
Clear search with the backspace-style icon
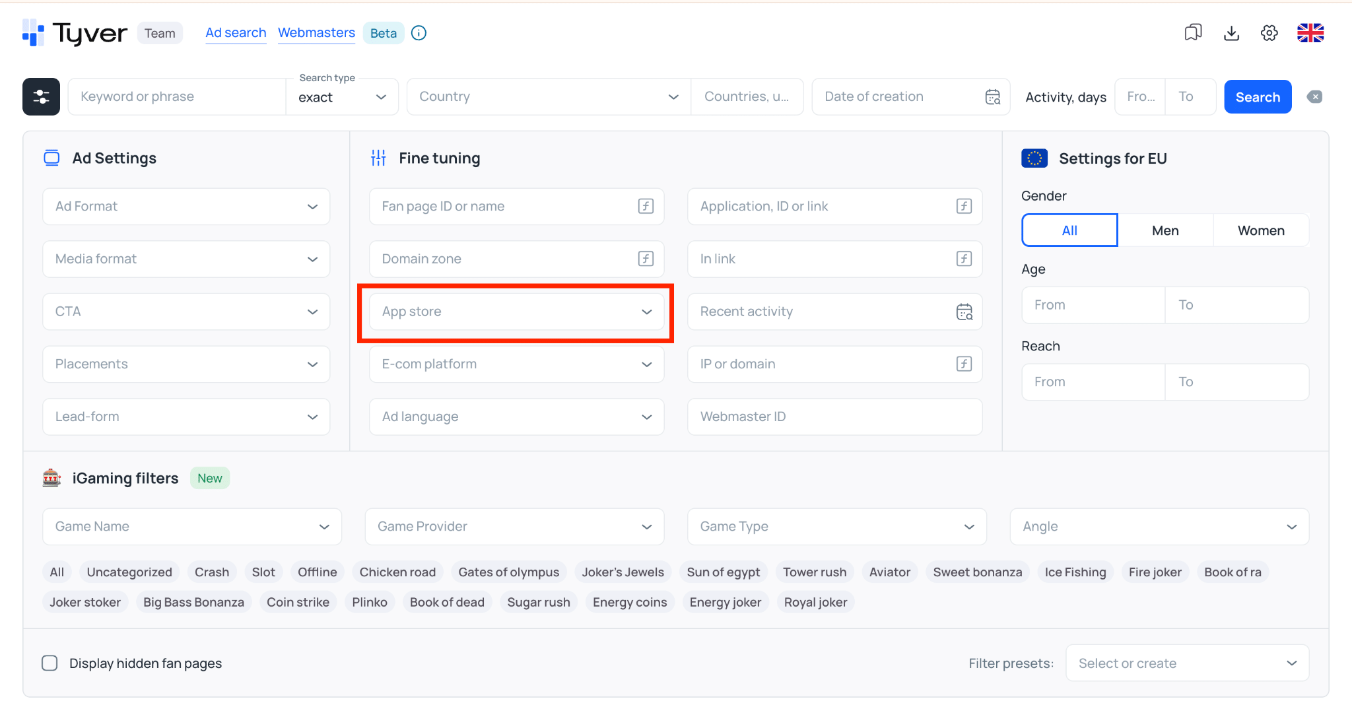point(1314,97)
